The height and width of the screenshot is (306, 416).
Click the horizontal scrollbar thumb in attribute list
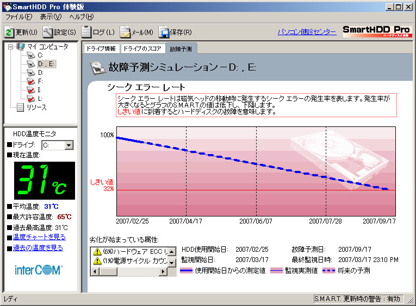[108, 271]
